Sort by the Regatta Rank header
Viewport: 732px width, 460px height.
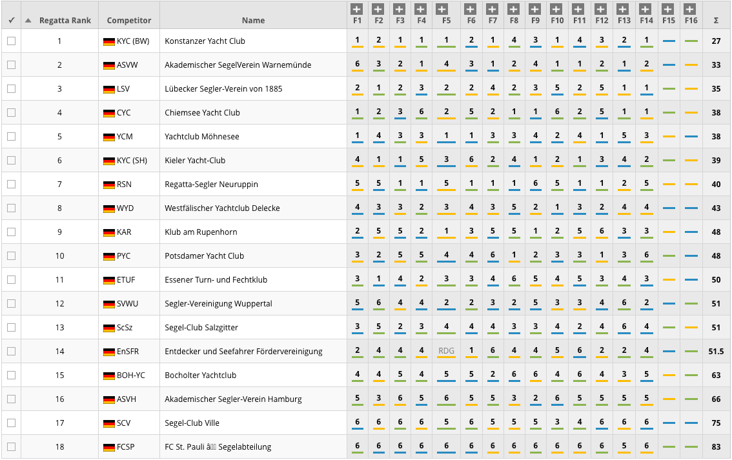pyautogui.click(x=65, y=21)
